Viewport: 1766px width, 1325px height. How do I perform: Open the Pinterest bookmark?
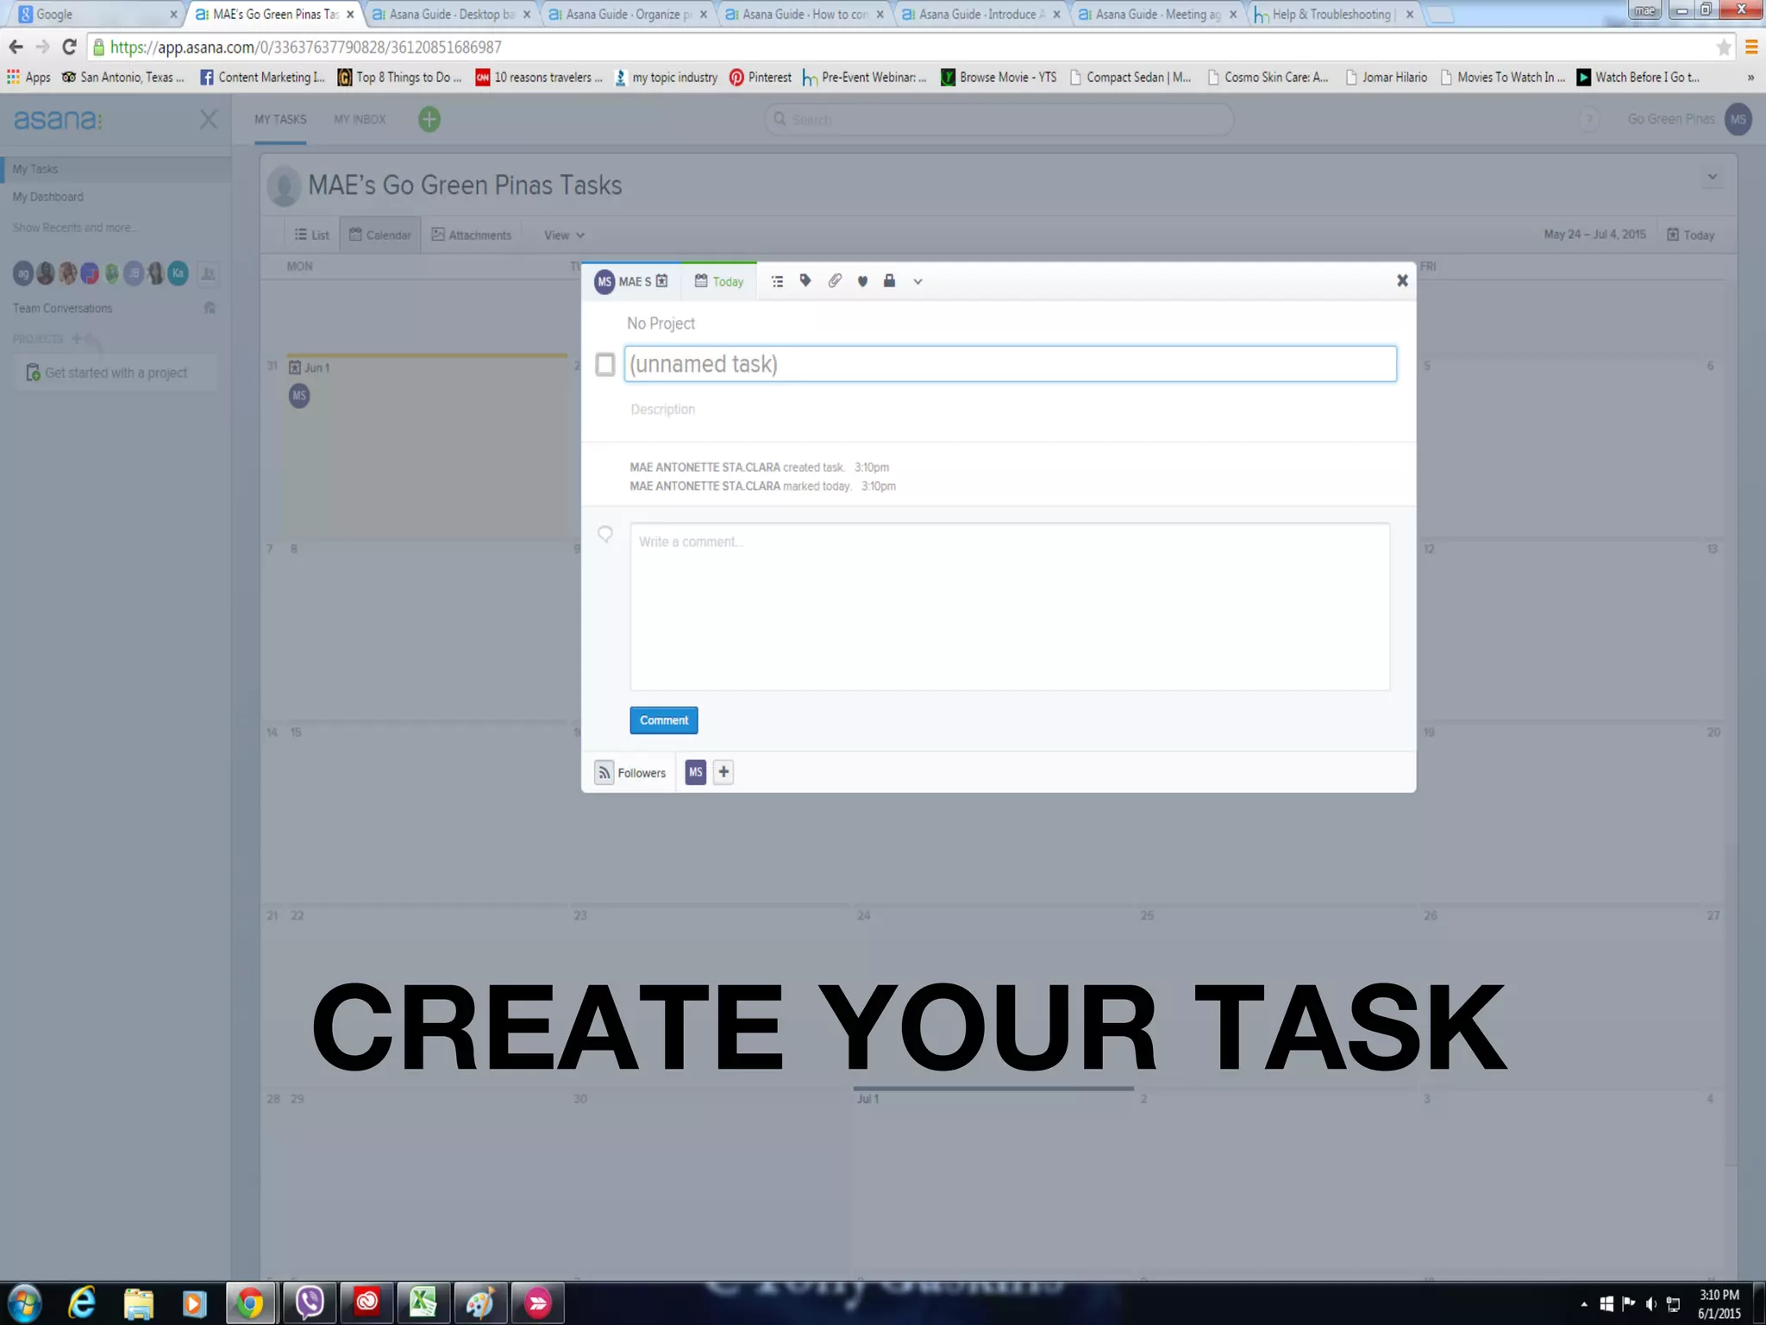point(761,77)
